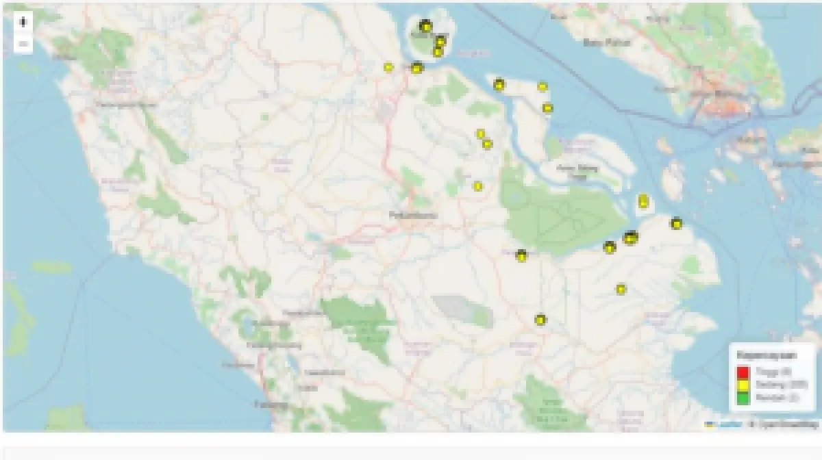Click the green Rendah legend swatch

[x=743, y=396]
